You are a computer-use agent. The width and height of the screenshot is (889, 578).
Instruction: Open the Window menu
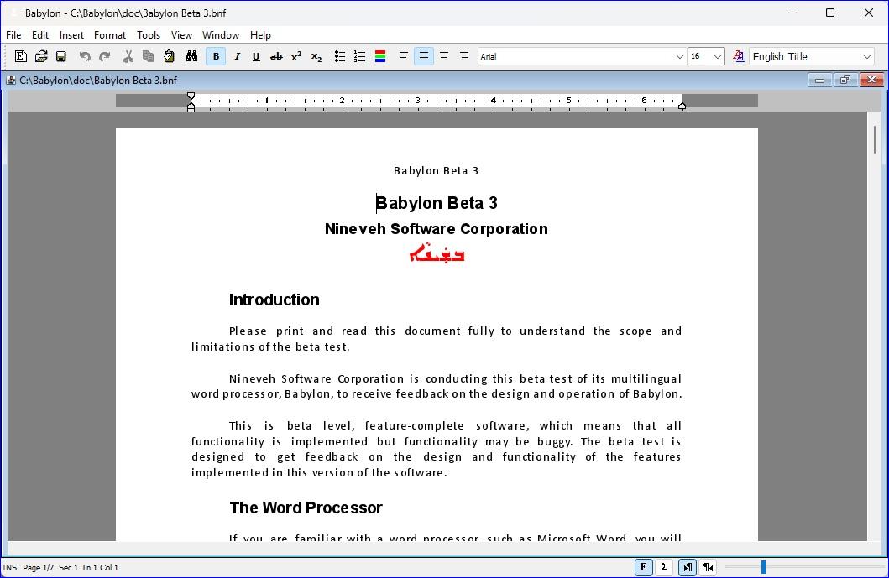[221, 35]
